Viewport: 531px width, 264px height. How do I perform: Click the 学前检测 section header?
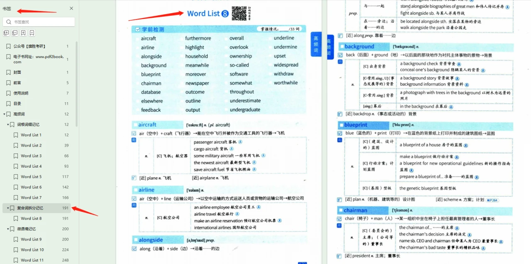[153, 29]
